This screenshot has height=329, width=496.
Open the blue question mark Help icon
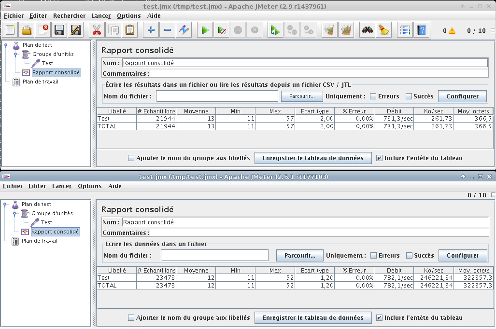(x=422, y=30)
